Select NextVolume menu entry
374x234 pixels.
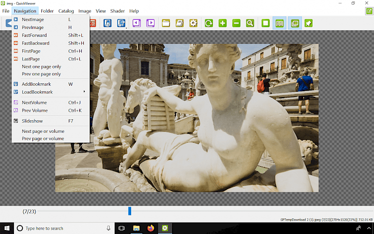[50, 103]
